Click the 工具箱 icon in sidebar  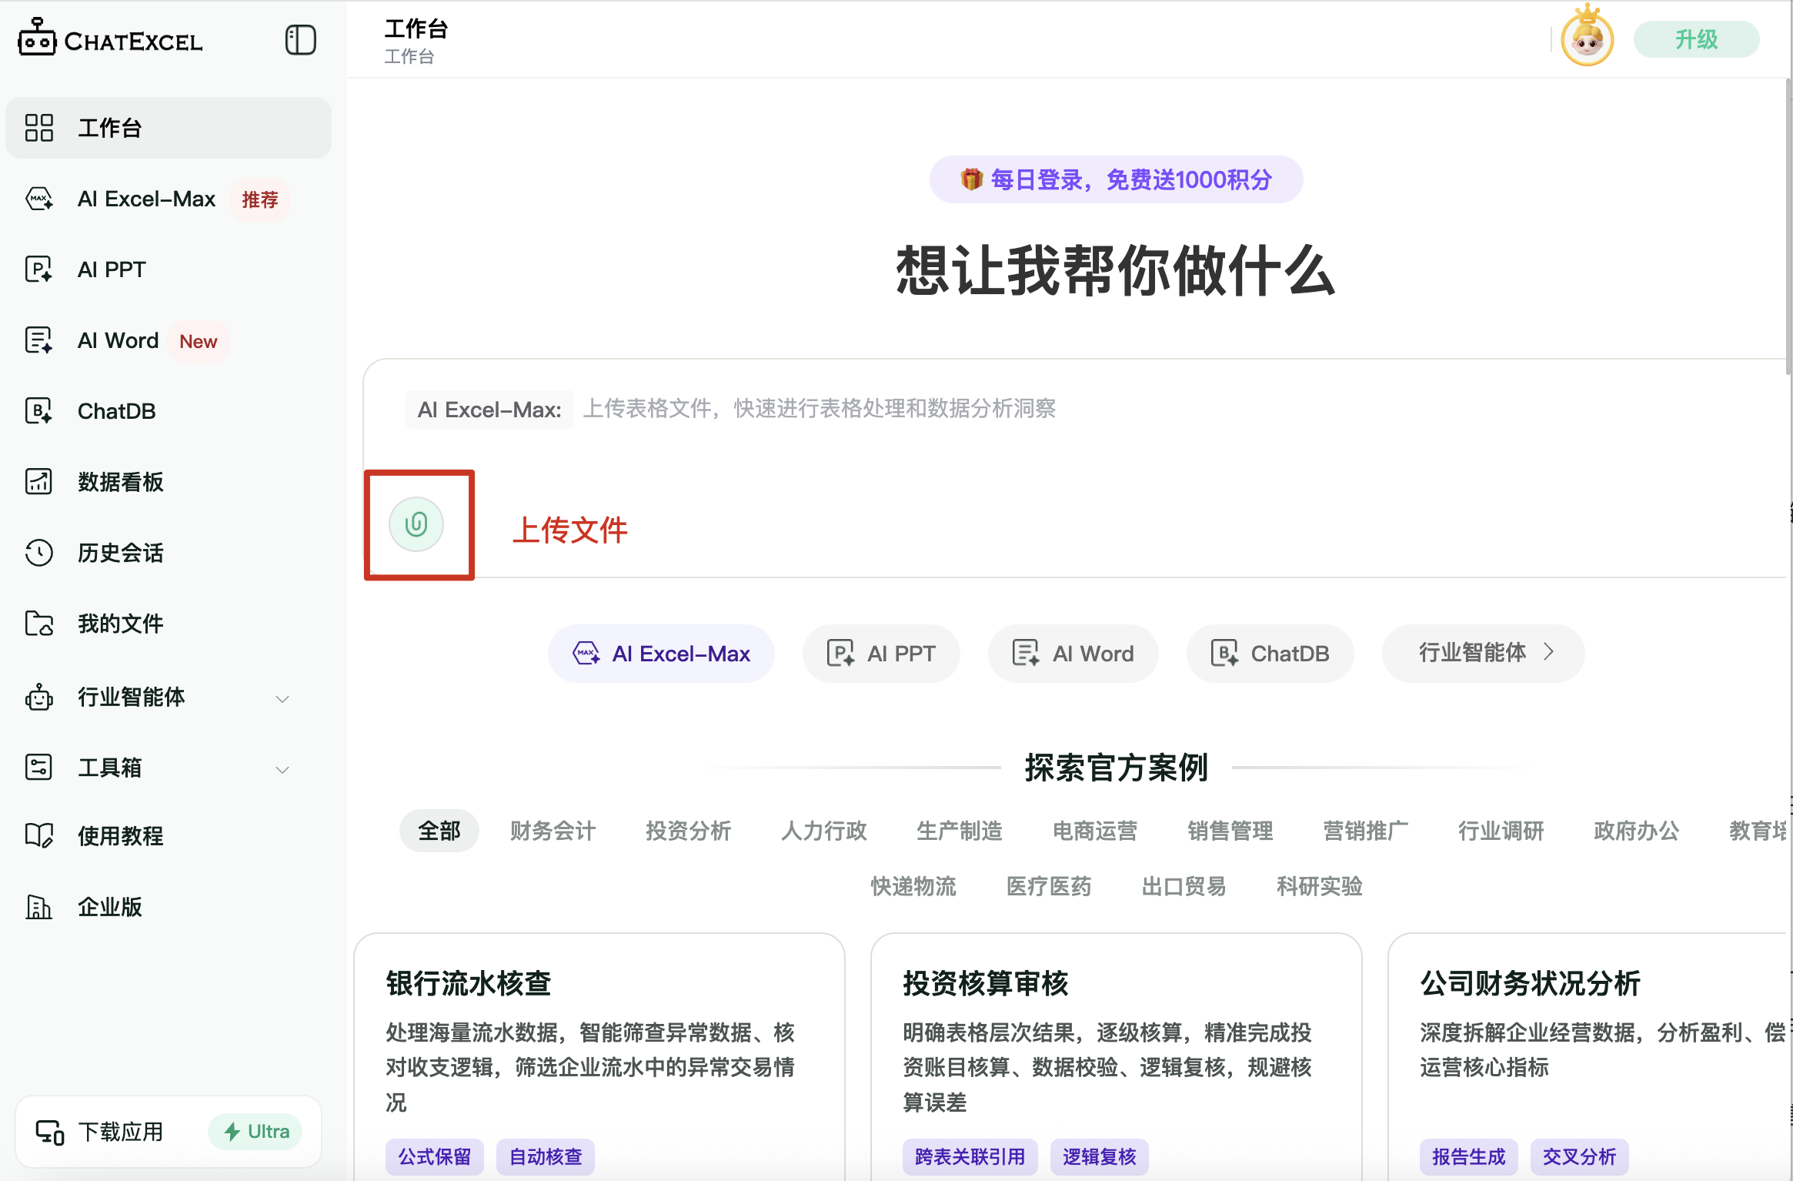[x=38, y=768]
